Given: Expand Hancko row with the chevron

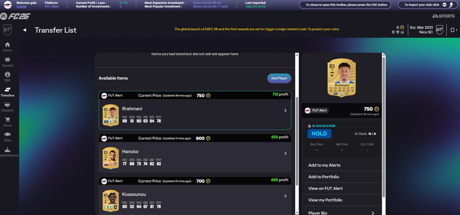Looking at the screenshot, I should pos(285,153).
